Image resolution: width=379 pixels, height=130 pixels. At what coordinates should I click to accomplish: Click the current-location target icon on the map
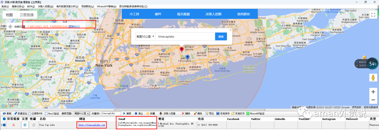point(11,27)
